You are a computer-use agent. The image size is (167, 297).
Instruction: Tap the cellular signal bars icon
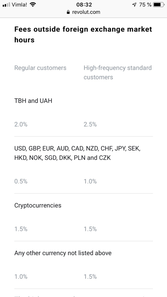(x=6, y=5)
